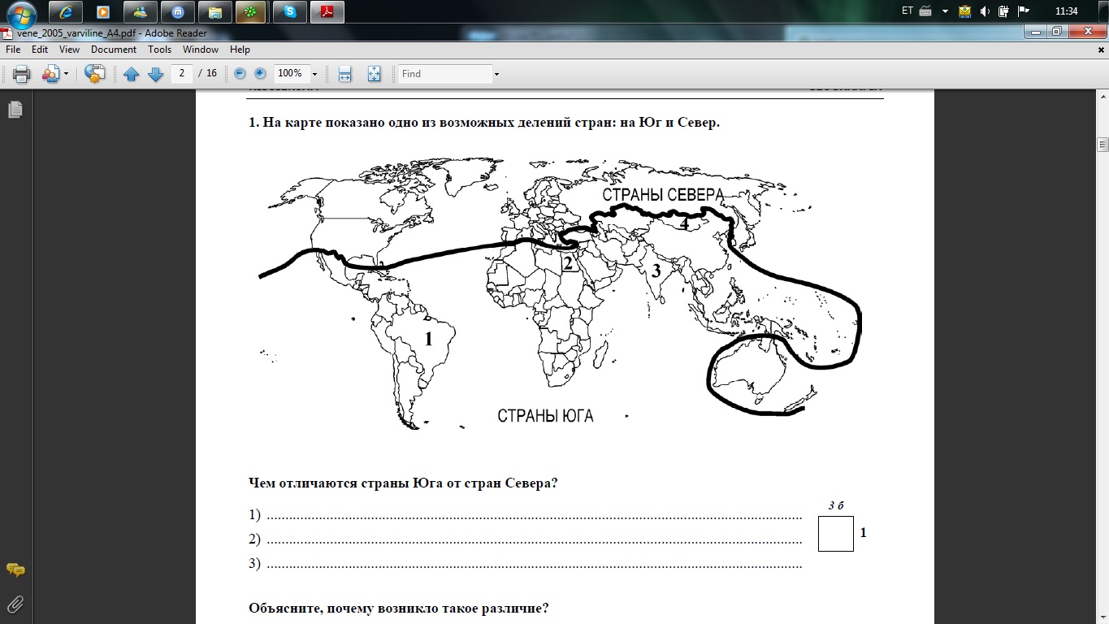The width and height of the screenshot is (1109, 624).
Task: Open the Window menu
Action: [x=201, y=50]
